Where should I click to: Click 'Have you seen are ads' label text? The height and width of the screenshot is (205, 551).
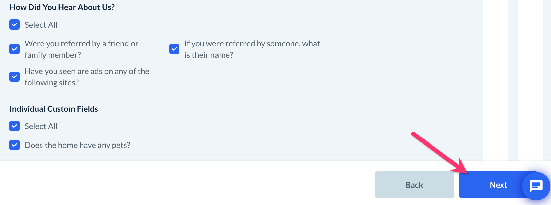tap(87, 71)
